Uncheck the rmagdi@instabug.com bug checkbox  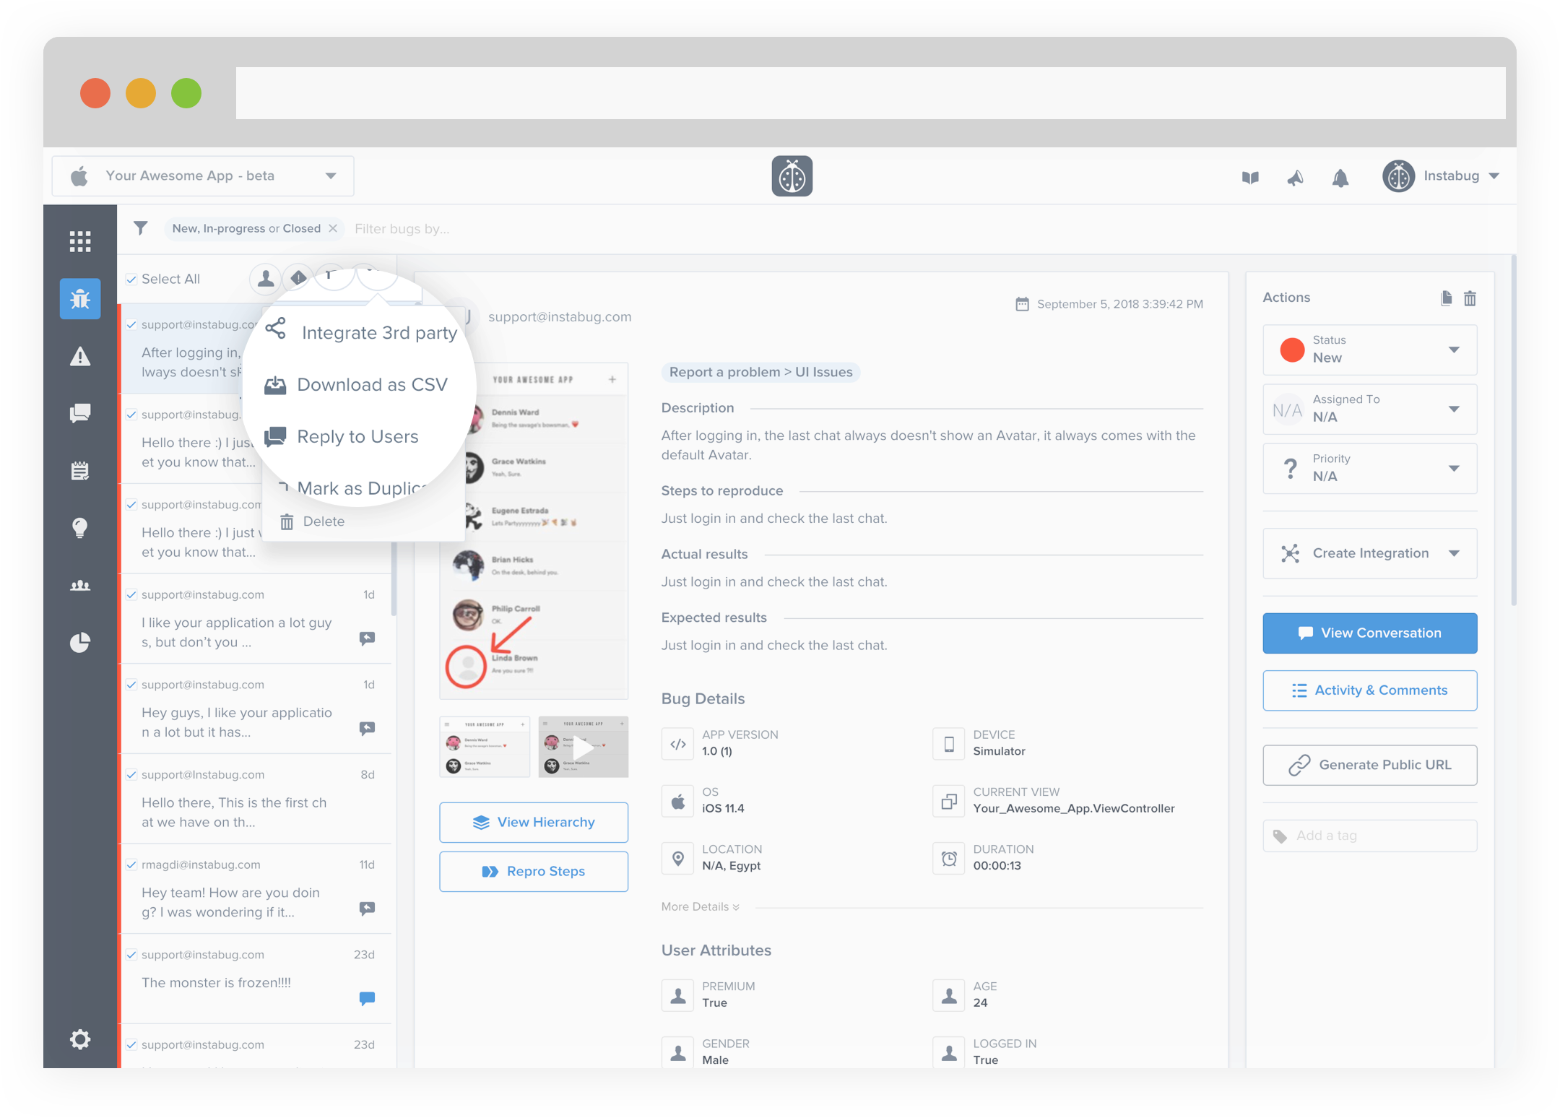131,864
